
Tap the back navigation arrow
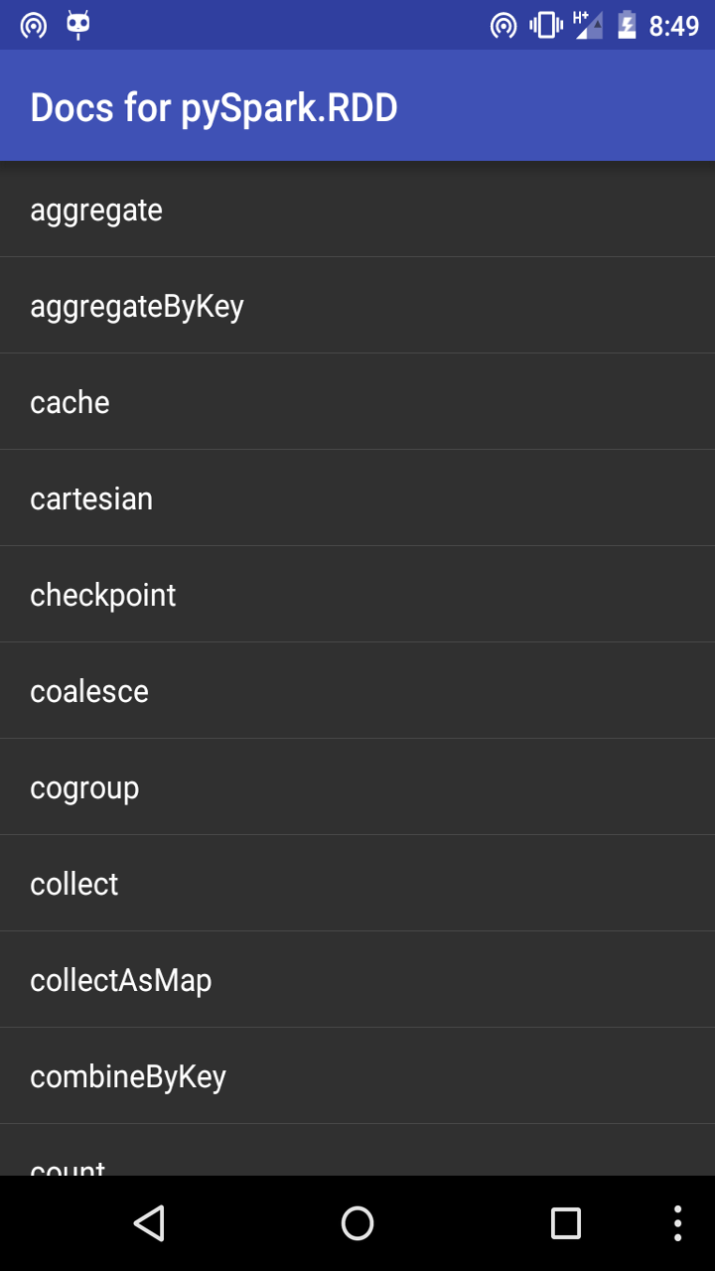coord(149,1222)
